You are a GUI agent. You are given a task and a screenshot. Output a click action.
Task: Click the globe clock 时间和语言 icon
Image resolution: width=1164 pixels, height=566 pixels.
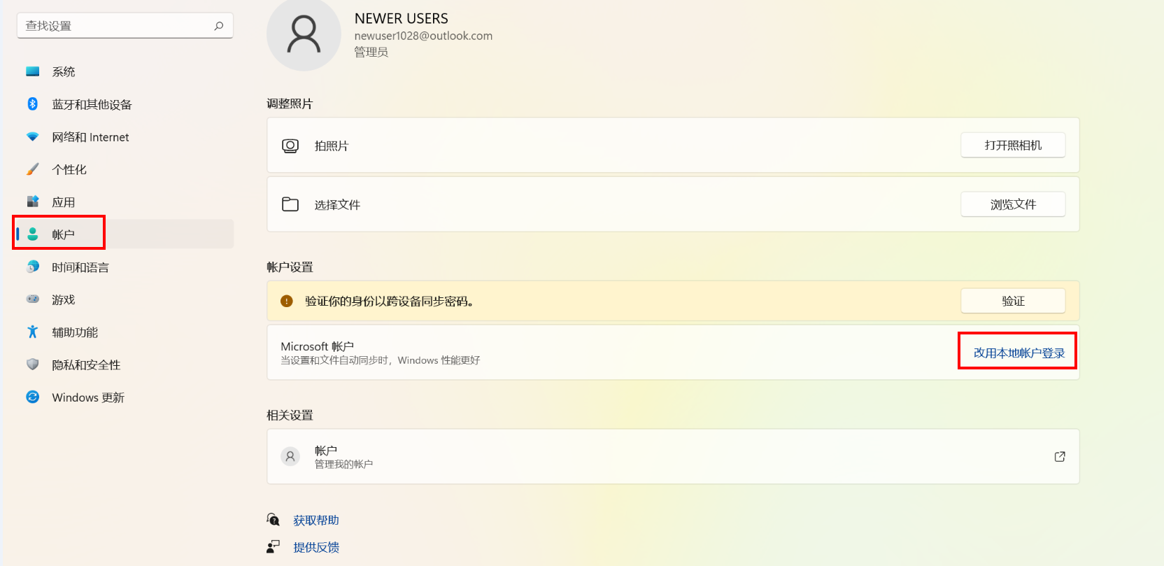[33, 267]
